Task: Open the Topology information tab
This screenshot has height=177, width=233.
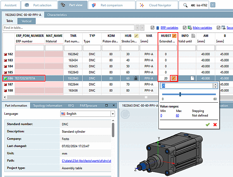Action: 48,105
